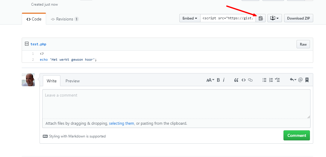Add a hyperlink to comment

pos(250,80)
